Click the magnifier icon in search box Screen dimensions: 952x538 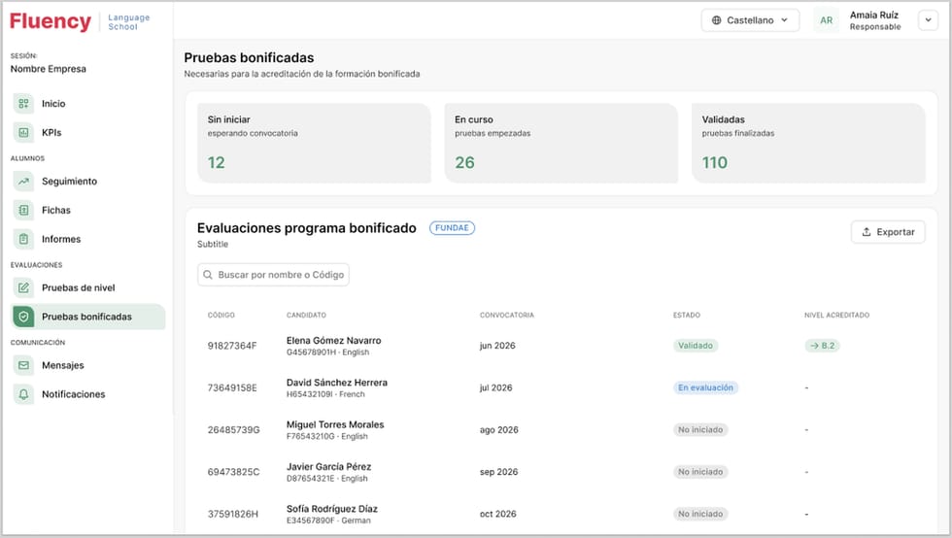[x=208, y=275]
